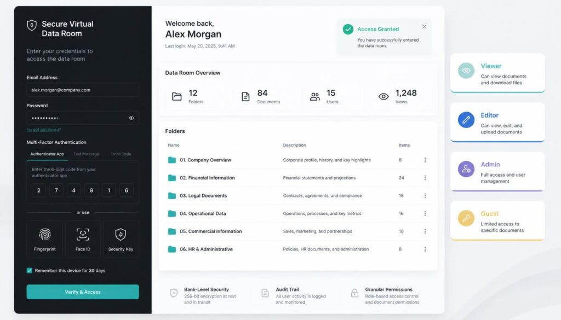This screenshot has height=320, width=561.
Task: Click the Name column header
Action: click(x=174, y=145)
